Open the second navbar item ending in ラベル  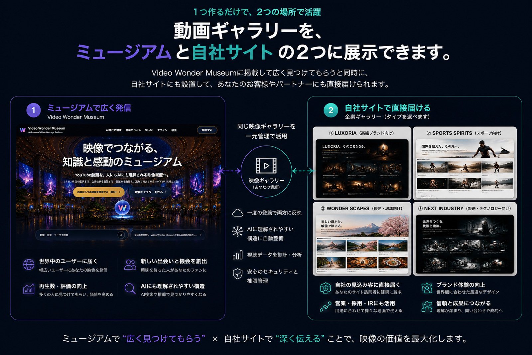click(x=133, y=130)
